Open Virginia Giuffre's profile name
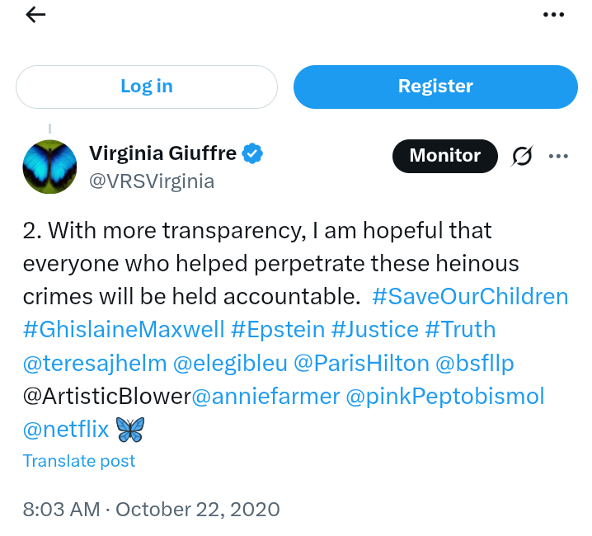The height and width of the screenshot is (536, 592). coord(162,153)
